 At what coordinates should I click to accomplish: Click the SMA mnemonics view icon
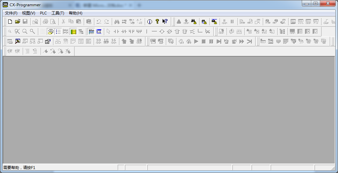click(x=91, y=32)
